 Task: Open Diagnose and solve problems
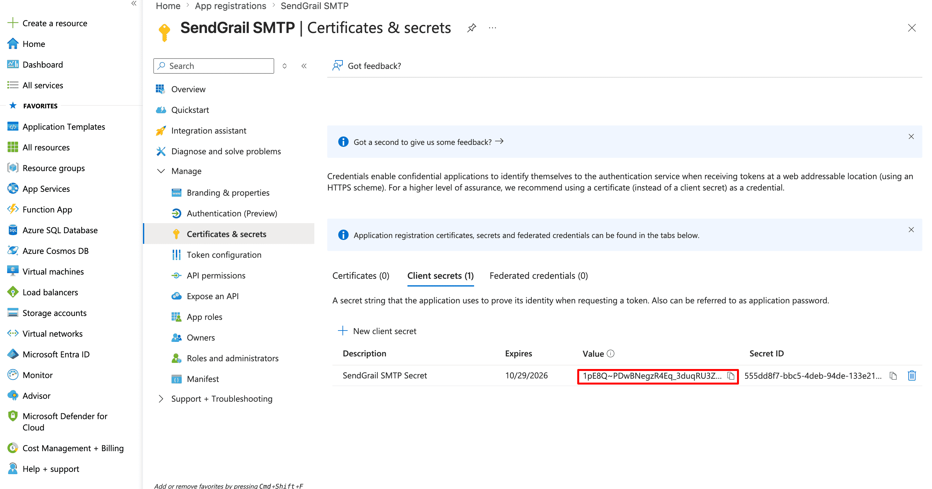coord(226,151)
